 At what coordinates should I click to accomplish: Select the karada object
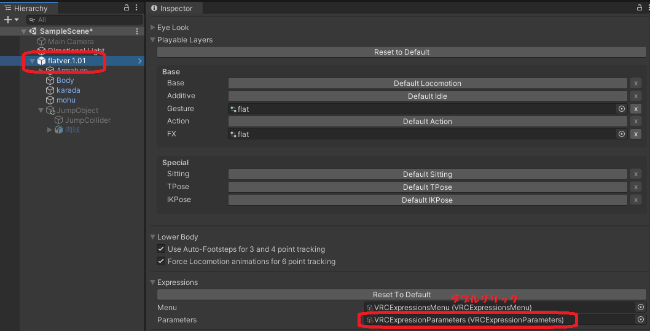pyautogui.click(x=68, y=90)
